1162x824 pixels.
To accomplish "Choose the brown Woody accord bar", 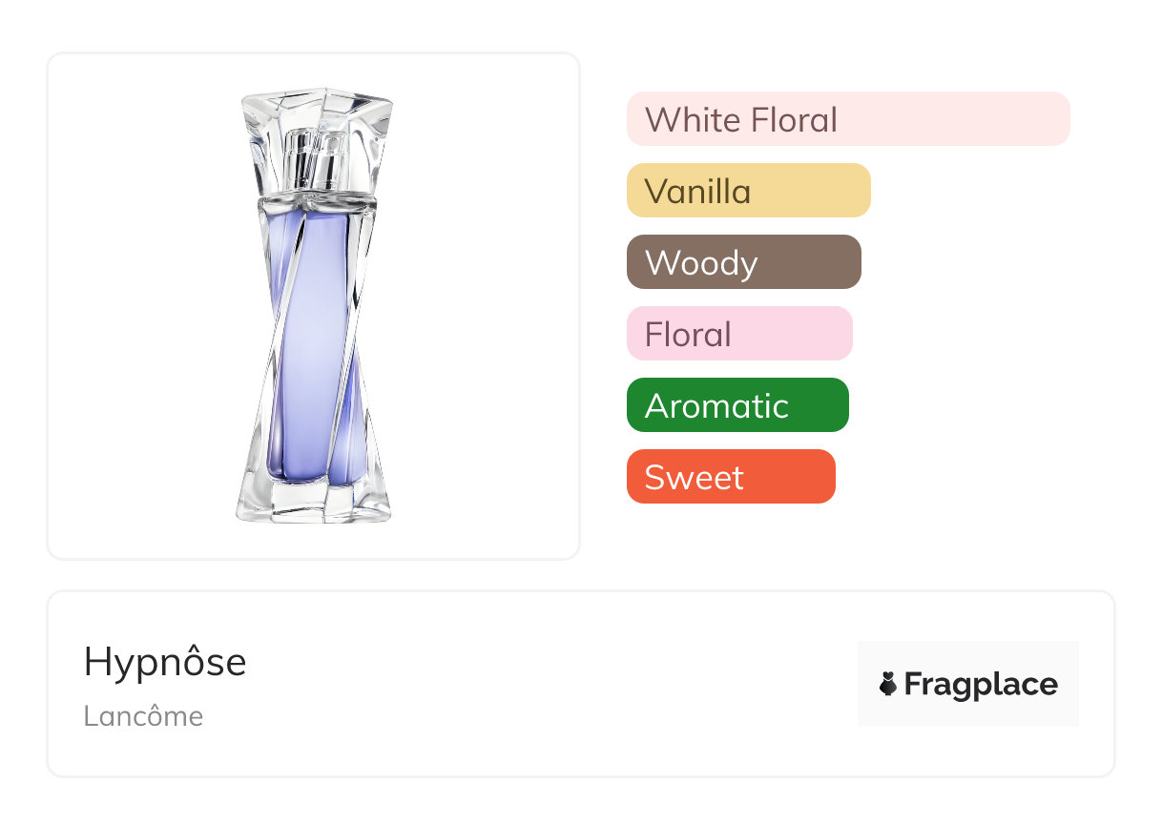I will point(744,262).
